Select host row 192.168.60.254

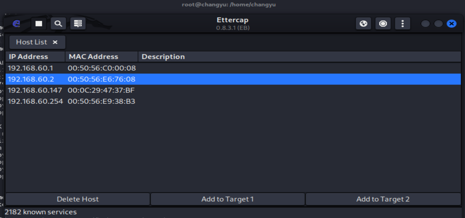coord(233,101)
